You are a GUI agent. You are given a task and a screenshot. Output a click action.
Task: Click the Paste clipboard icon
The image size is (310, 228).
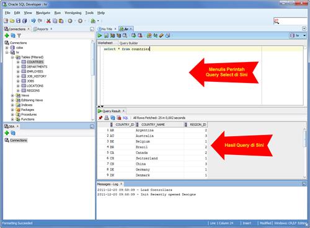click(61, 21)
